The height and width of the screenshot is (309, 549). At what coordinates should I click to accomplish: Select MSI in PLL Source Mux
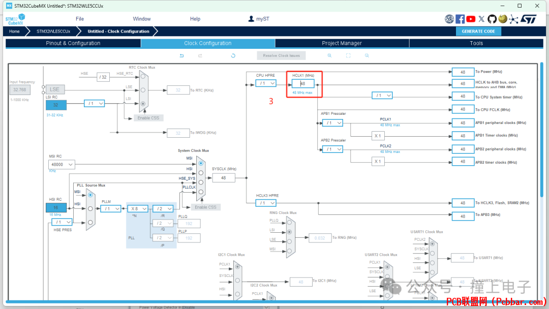90,195
